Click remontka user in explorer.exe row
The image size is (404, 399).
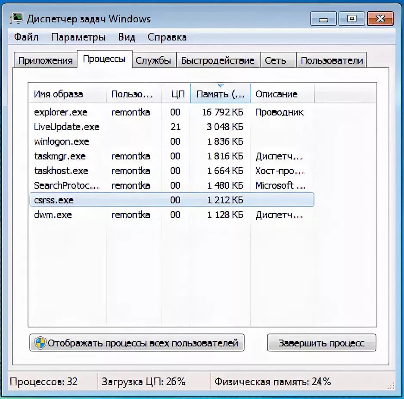(x=131, y=112)
